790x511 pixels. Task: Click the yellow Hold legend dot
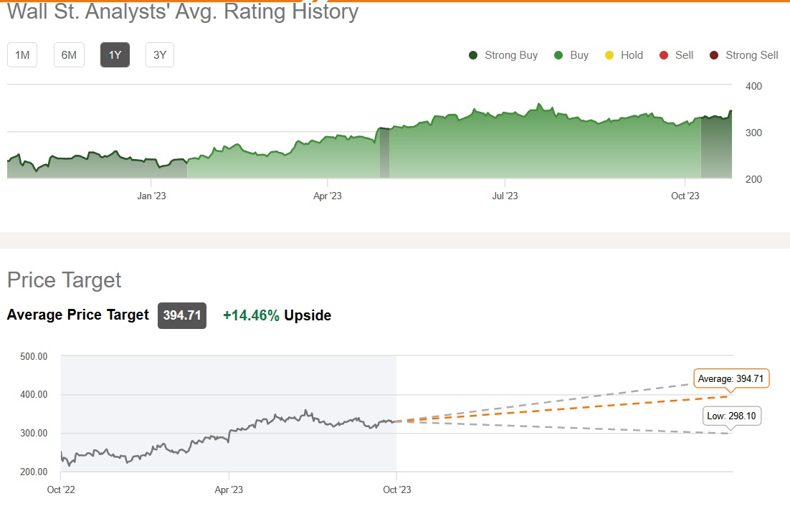click(609, 55)
